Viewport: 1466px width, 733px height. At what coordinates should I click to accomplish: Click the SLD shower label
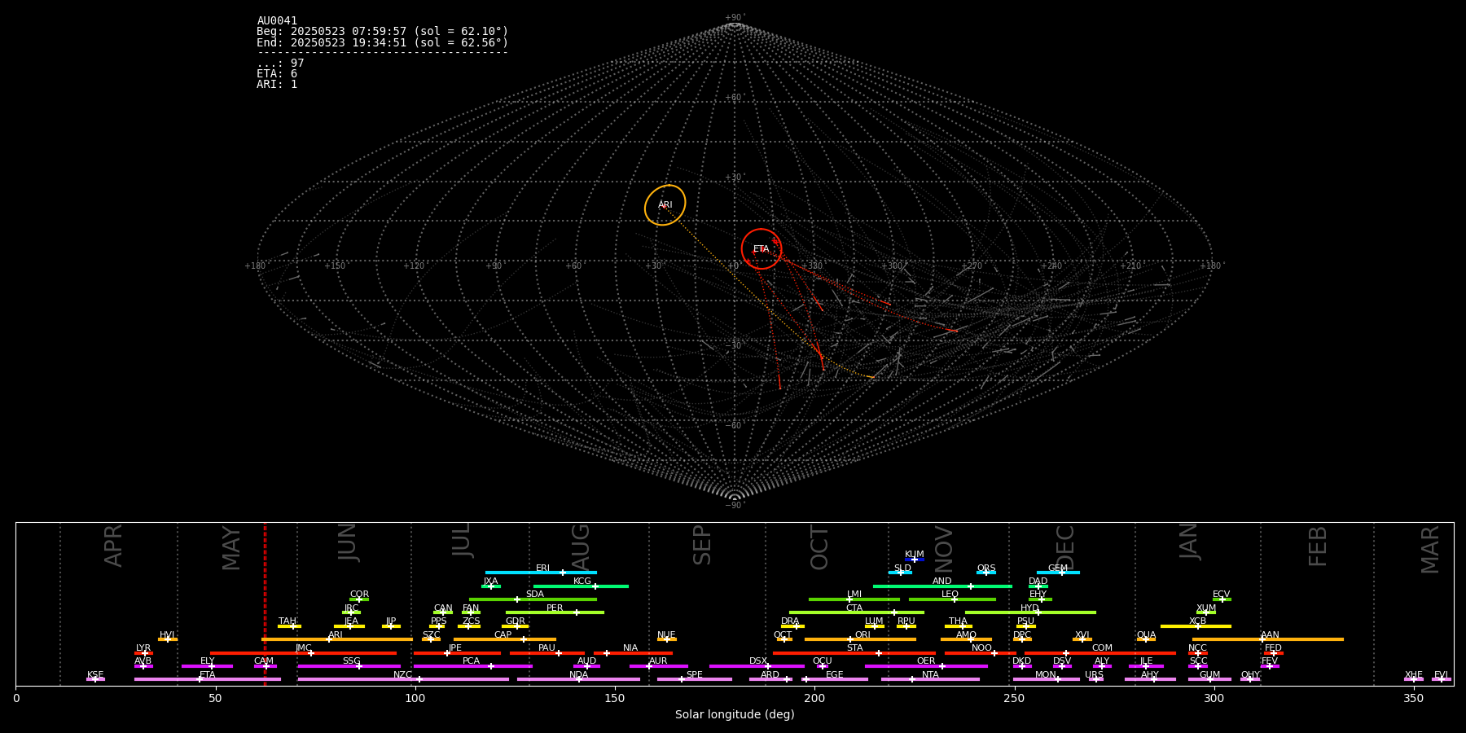[902, 568]
